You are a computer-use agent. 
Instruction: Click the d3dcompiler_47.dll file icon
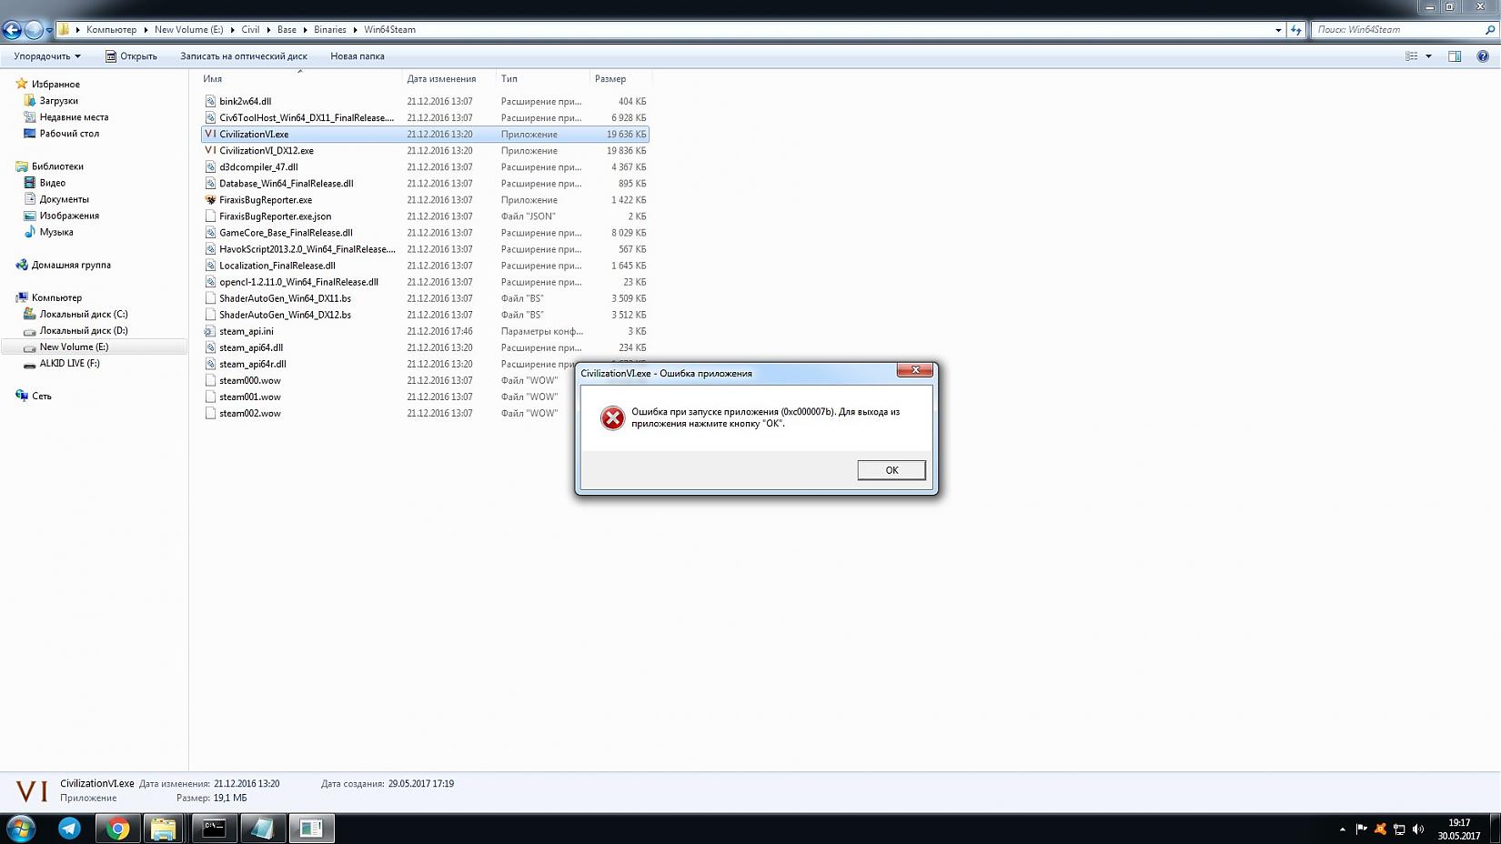(x=210, y=166)
